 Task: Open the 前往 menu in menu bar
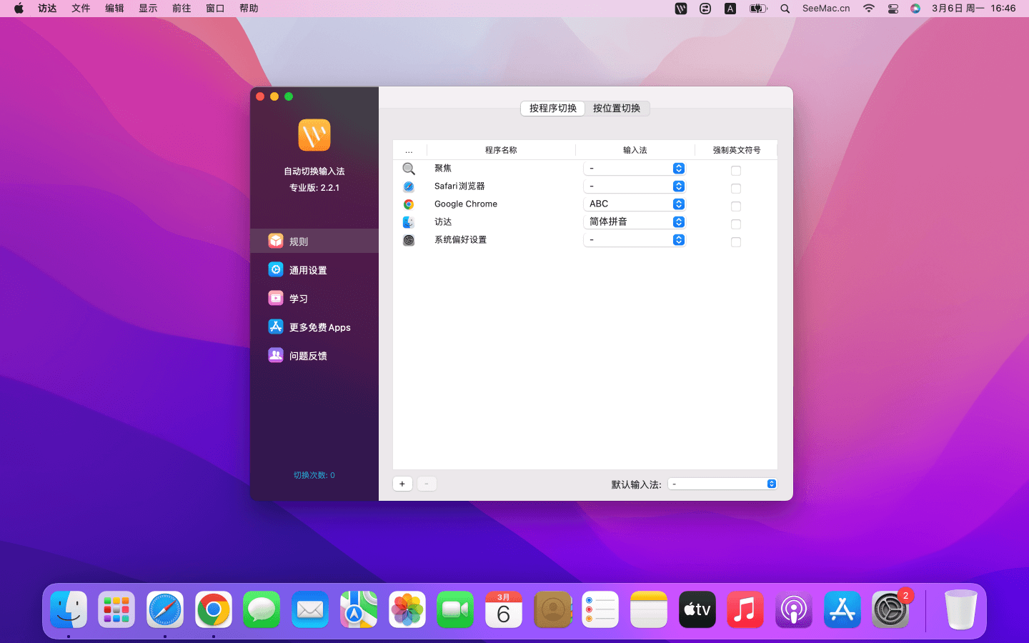coord(182,9)
